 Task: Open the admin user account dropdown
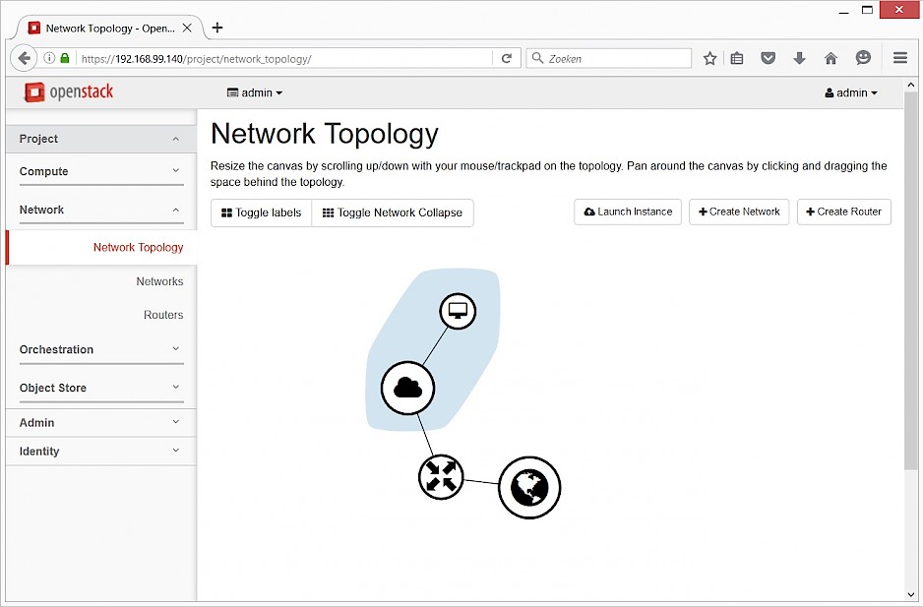[851, 92]
